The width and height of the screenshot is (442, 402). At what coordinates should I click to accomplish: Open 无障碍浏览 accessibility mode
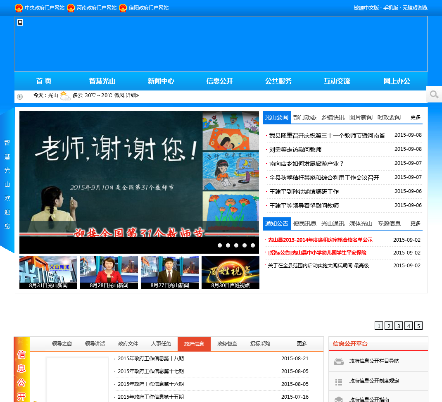tap(415, 8)
